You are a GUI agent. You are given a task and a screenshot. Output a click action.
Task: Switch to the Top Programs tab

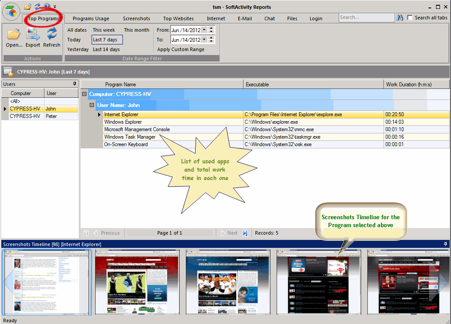point(44,18)
